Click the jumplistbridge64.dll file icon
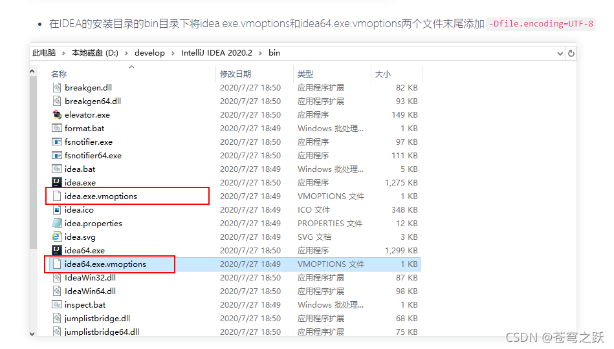Screen dimensions: 614x349 [57, 332]
